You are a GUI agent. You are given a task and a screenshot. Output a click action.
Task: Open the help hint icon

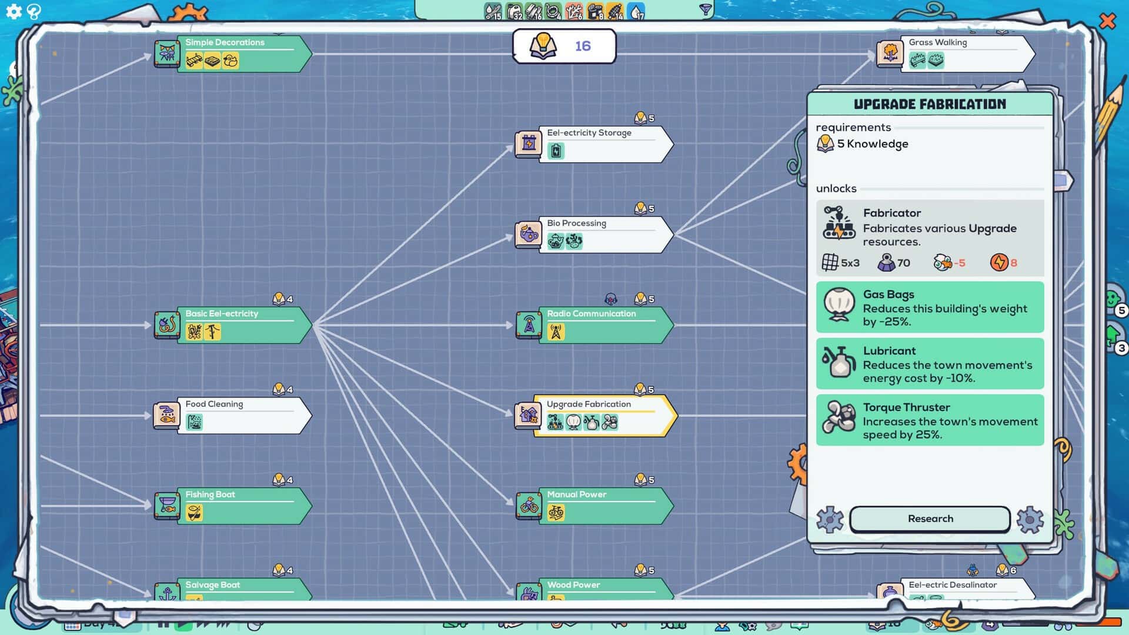tap(34, 12)
